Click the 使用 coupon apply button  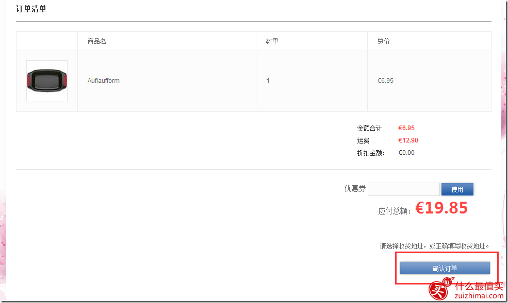coord(457,189)
